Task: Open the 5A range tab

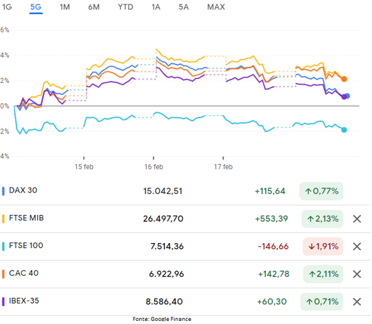Action: [x=183, y=7]
